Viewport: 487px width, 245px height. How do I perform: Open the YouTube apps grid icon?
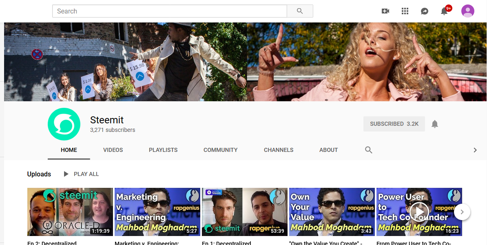click(405, 11)
